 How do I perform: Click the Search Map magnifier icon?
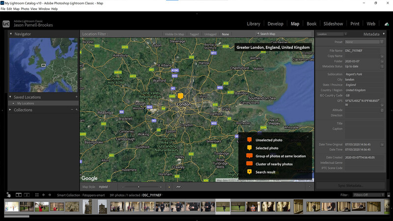click(x=258, y=34)
